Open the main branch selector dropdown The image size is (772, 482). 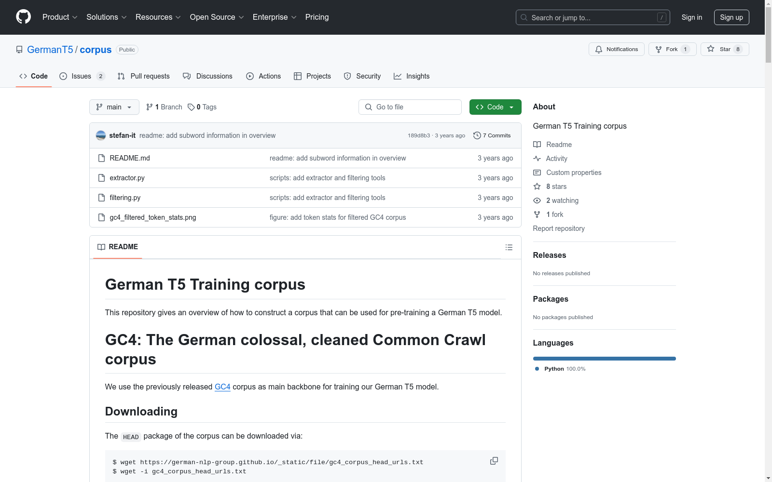(x=114, y=107)
